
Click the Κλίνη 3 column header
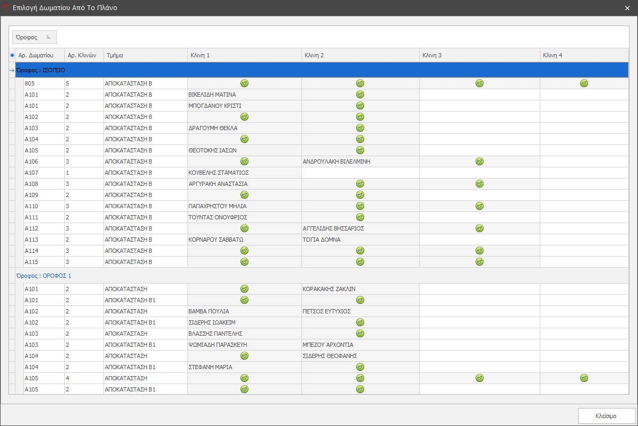[479, 55]
